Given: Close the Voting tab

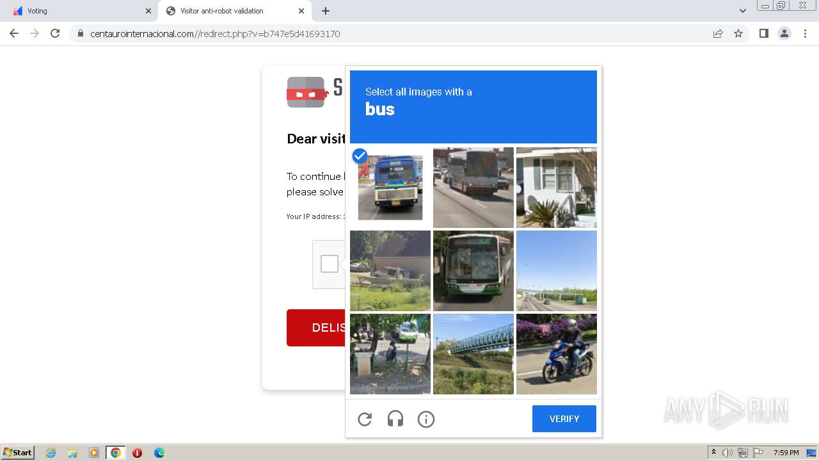Looking at the screenshot, I should coord(148,11).
